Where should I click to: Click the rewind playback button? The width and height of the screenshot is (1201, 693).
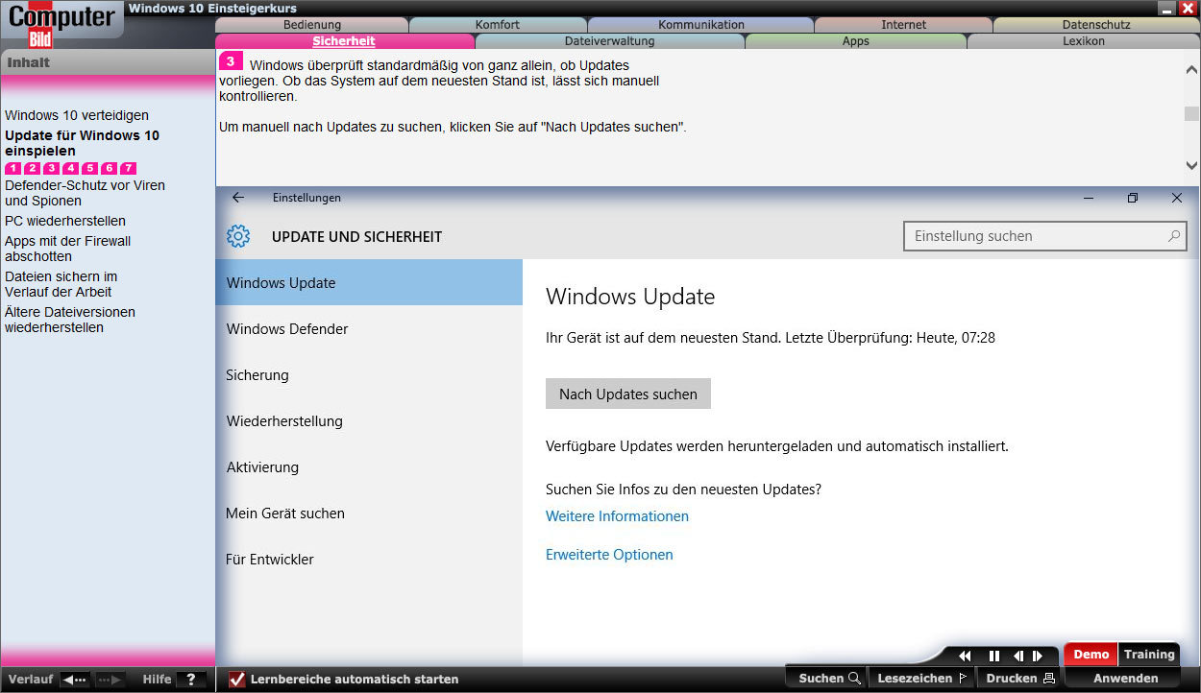[966, 656]
